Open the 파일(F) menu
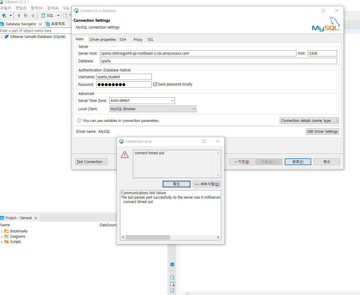Screen dimensions: 360x295 [x=6, y=8]
